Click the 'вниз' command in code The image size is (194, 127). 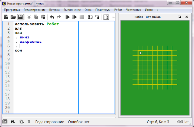click(x=25, y=37)
